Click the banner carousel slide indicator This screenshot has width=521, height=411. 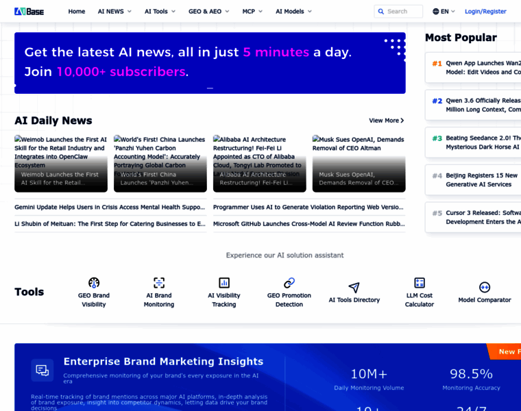pyautogui.click(x=210, y=88)
